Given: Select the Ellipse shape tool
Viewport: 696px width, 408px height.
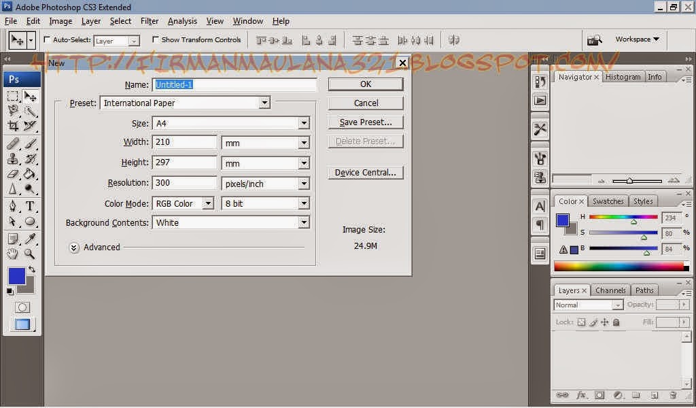Looking at the screenshot, I should [x=30, y=221].
